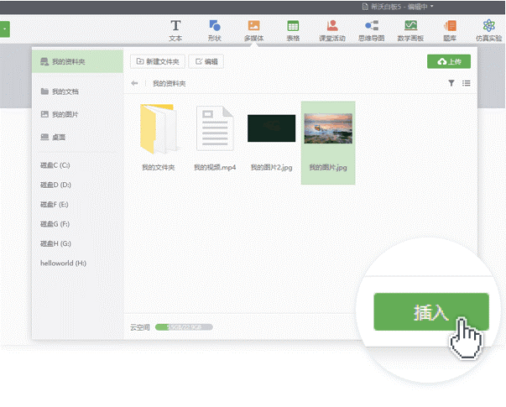Switch to list view layout
Screen dimensions: 506x407
click(467, 83)
